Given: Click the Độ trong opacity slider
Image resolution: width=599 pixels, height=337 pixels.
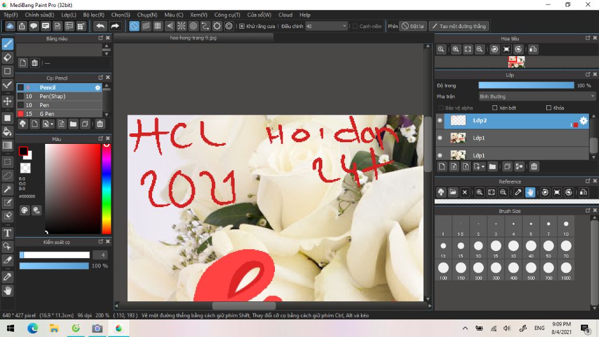Looking at the screenshot, I should point(526,85).
